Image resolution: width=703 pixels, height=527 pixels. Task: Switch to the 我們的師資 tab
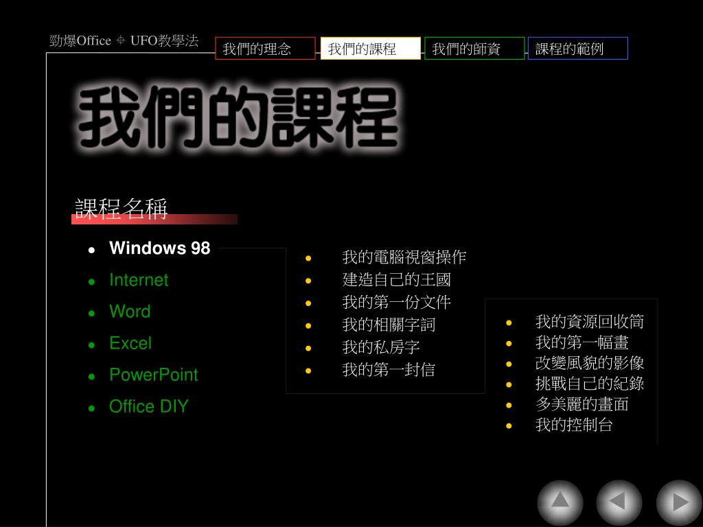click(x=474, y=49)
